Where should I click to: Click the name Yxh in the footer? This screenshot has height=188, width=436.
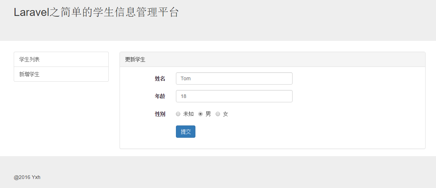(x=36, y=177)
